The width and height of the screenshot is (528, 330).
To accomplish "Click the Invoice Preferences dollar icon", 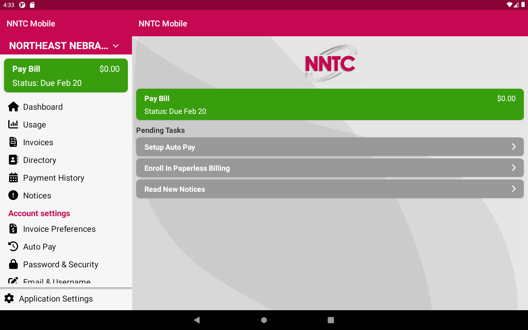I will coord(13,229).
